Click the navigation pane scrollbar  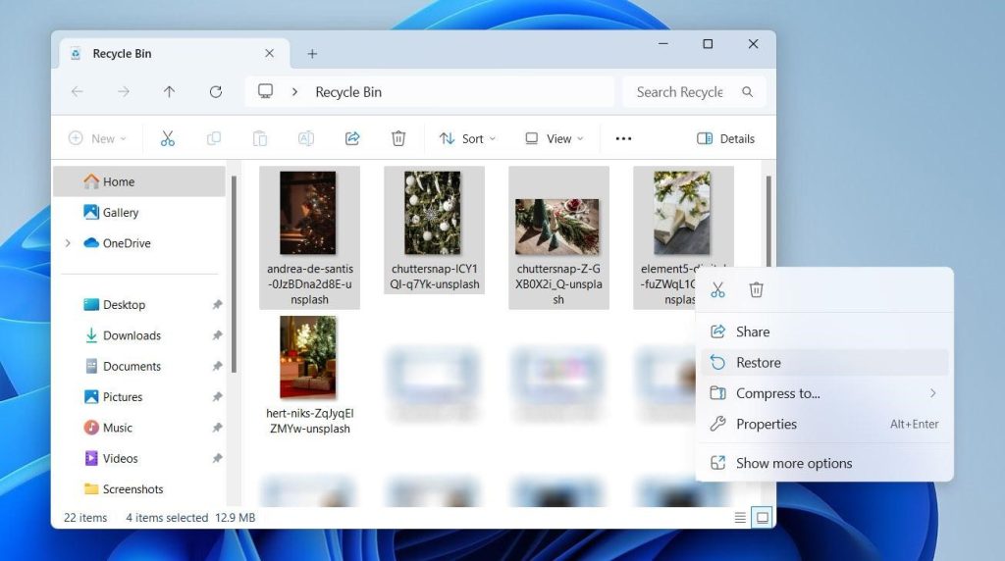pyautogui.click(x=234, y=274)
